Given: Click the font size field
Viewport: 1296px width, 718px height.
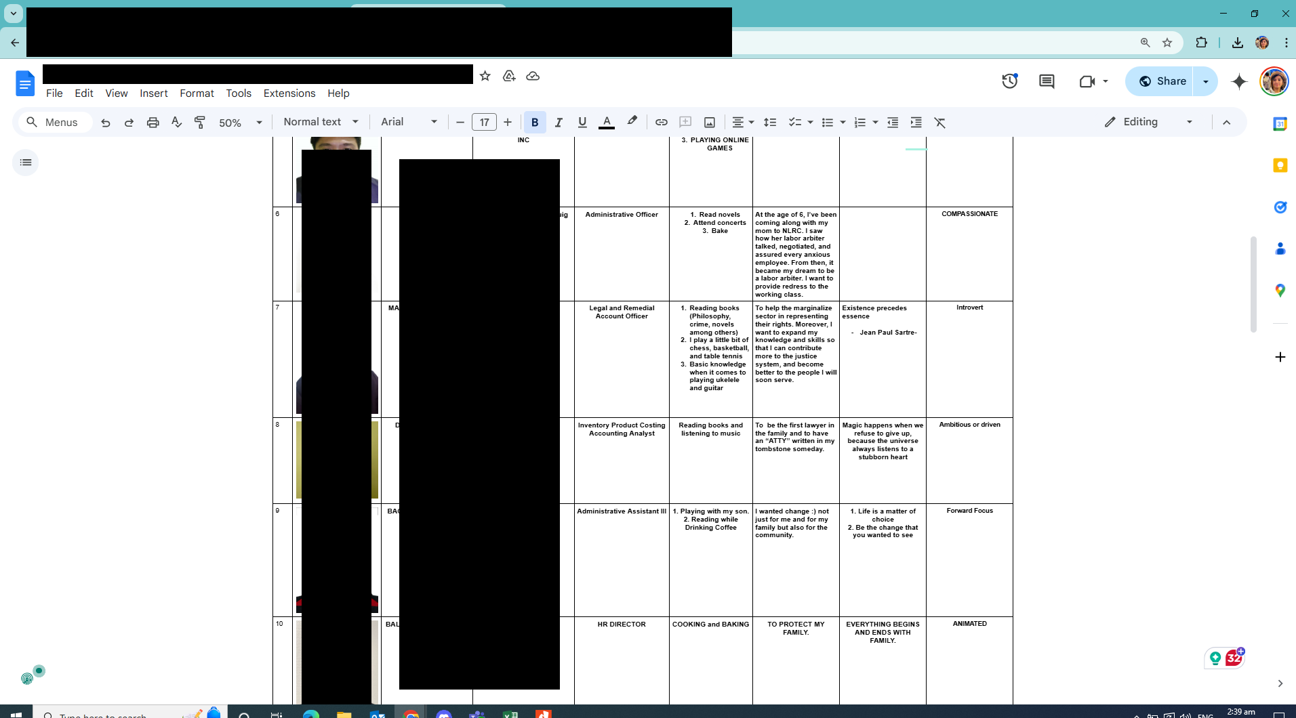Looking at the screenshot, I should pos(484,123).
